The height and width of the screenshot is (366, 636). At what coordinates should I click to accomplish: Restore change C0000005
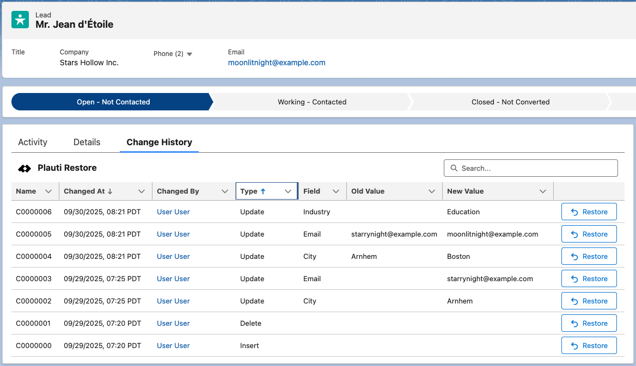pyautogui.click(x=589, y=234)
